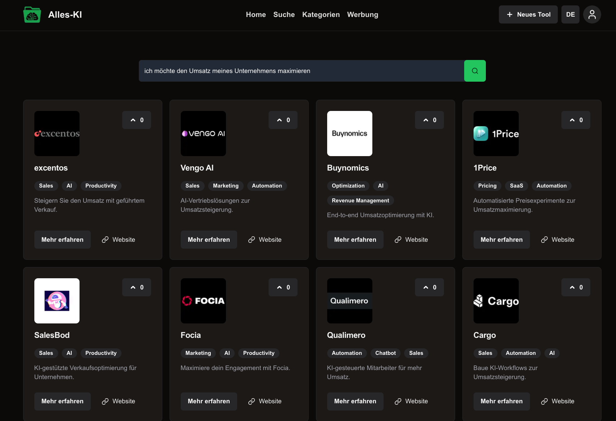This screenshot has height=421, width=616.
Task: Upvote the Cargo tool
Action: pyautogui.click(x=576, y=287)
